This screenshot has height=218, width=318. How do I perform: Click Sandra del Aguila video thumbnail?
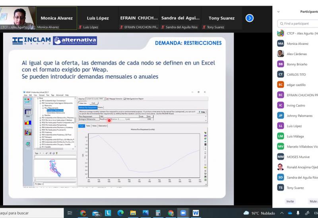180,18
